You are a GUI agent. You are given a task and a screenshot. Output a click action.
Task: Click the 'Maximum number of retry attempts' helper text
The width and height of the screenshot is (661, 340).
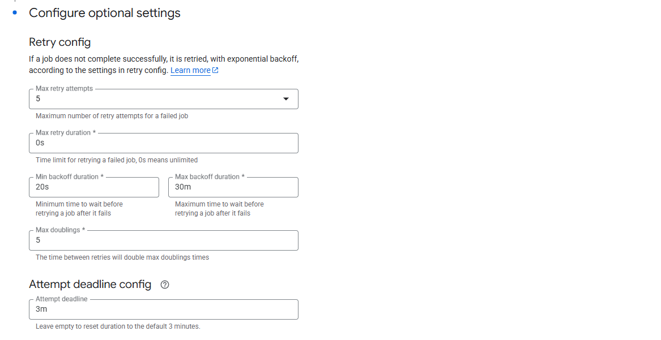112,116
